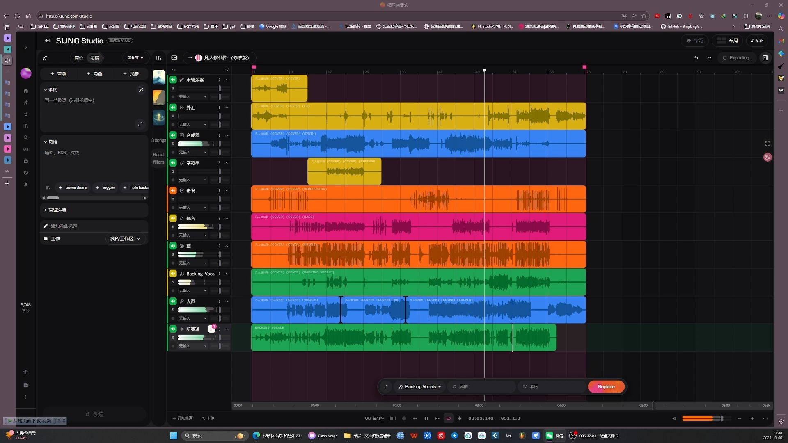Click the mountain song thumbnail
Image resolution: width=788 pixels, height=443 pixels.
[159, 77]
